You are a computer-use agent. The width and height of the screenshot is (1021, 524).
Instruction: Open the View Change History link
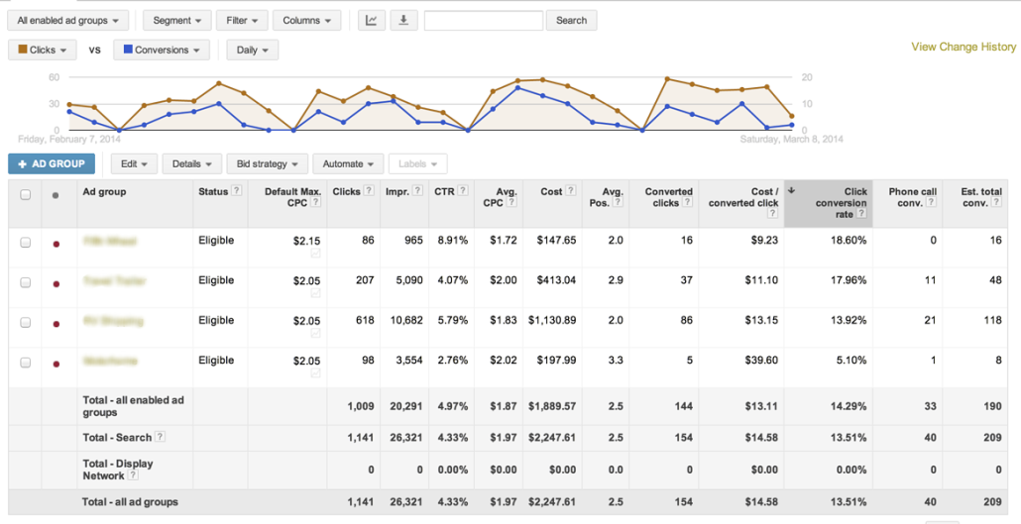[964, 47]
